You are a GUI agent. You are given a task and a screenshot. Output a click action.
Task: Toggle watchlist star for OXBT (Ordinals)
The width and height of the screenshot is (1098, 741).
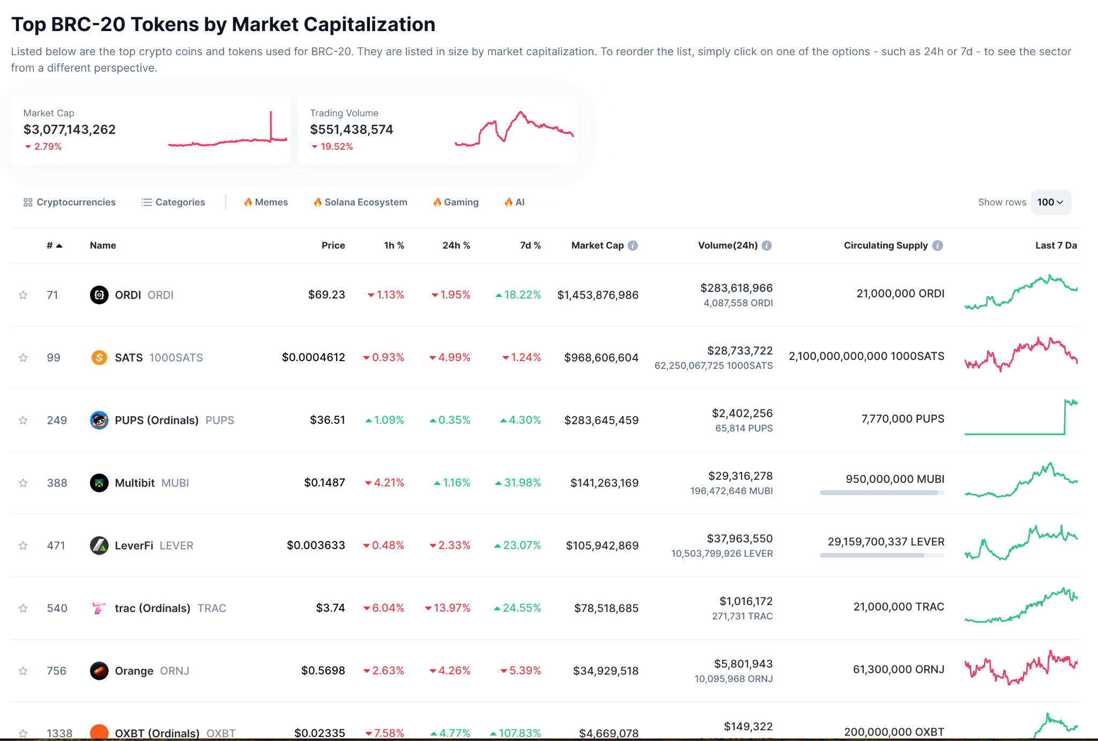(x=23, y=733)
